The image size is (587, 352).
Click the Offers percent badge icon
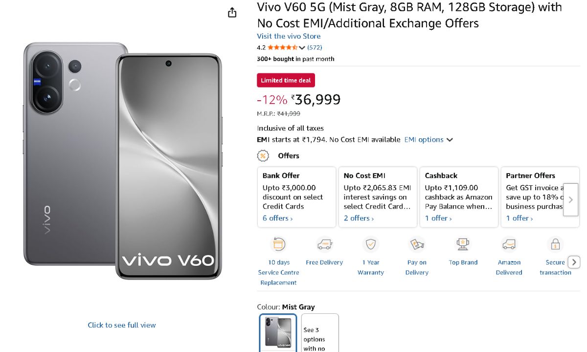263,156
